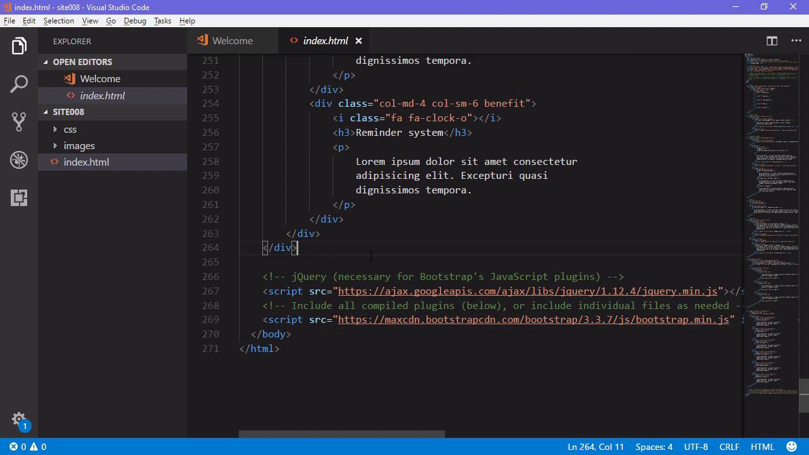Change indentation via Spaces: 4
The height and width of the screenshot is (455, 809).
click(x=654, y=447)
